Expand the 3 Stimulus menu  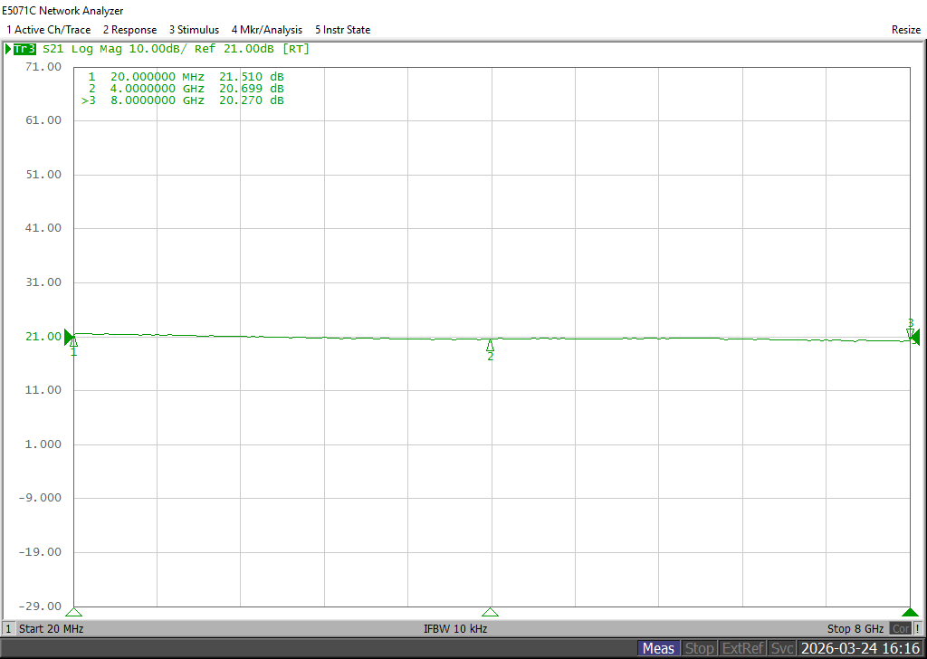194,30
